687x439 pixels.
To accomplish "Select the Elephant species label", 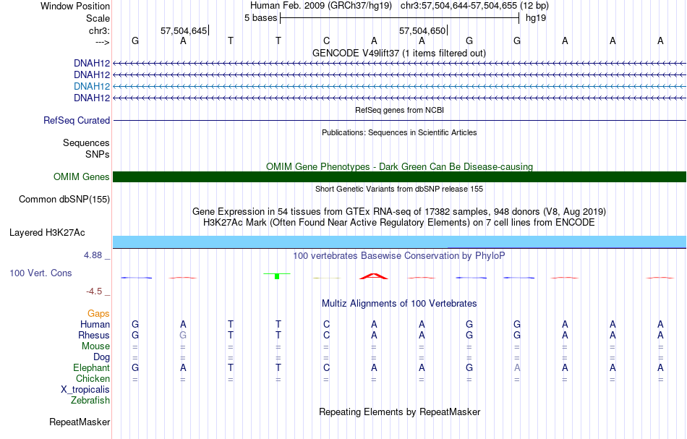I will click(91, 368).
